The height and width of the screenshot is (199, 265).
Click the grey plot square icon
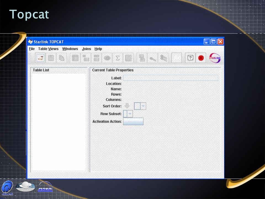(x=128, y=58)
